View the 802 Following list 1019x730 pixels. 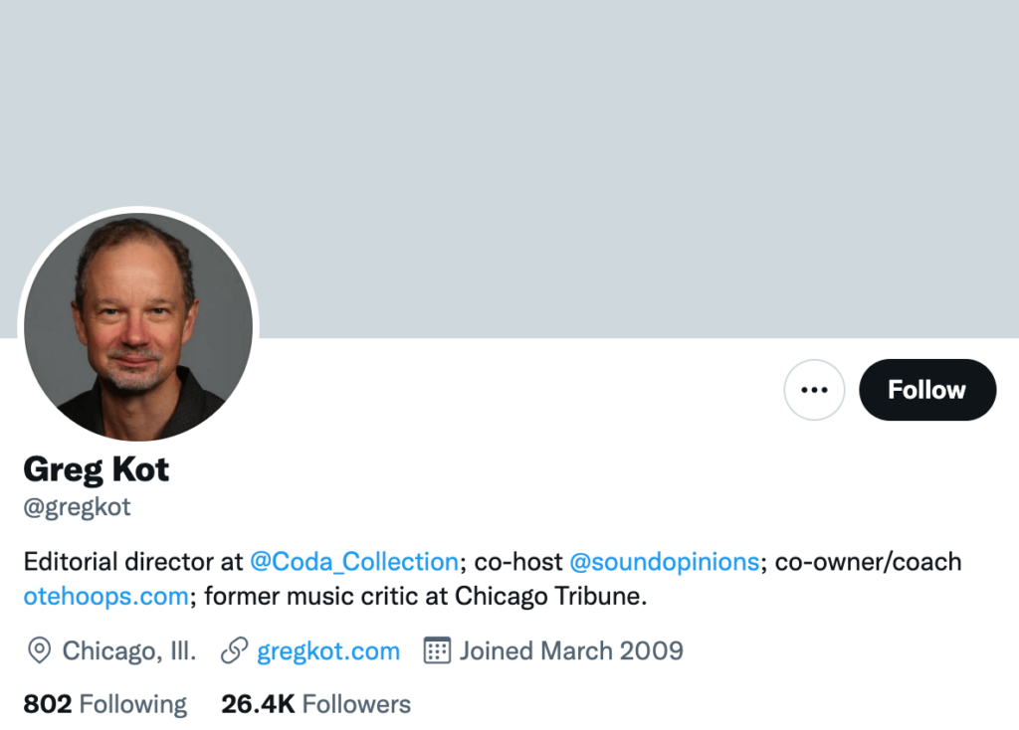point(105,704)
